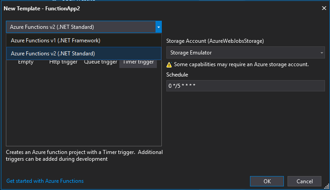This screenshot has height=190, width=330.
Task: Click the Timer trigger description text
Action: pos(84,155)
